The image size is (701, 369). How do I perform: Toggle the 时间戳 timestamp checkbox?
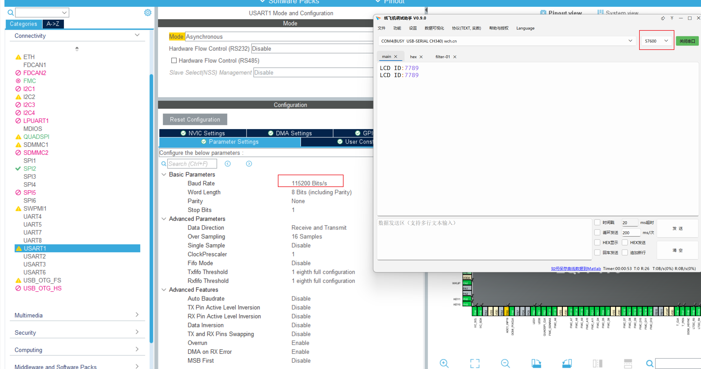pos(597,222)
